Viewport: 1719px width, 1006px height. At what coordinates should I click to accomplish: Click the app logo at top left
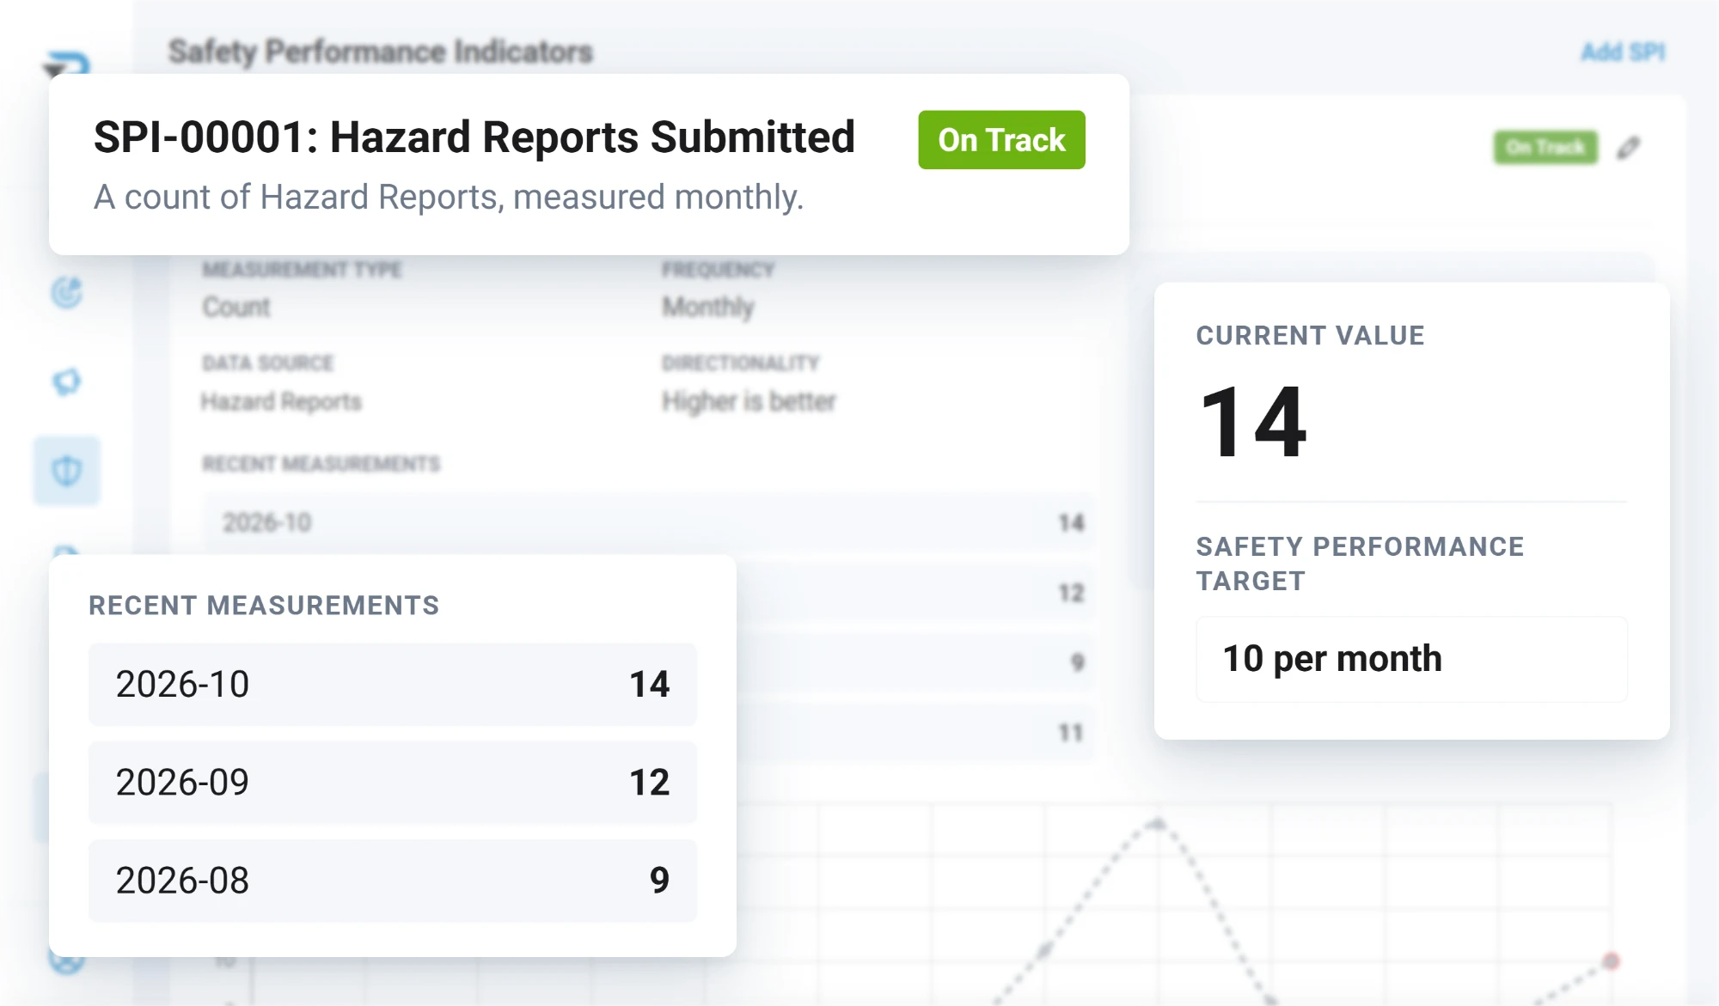click(x=67, y=64)
